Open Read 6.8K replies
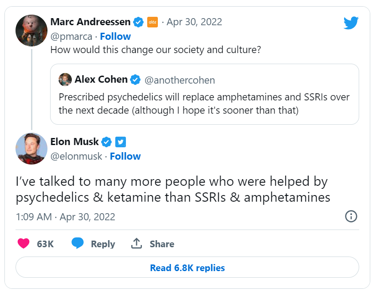 pyautogui.click(x=187, y=267)
